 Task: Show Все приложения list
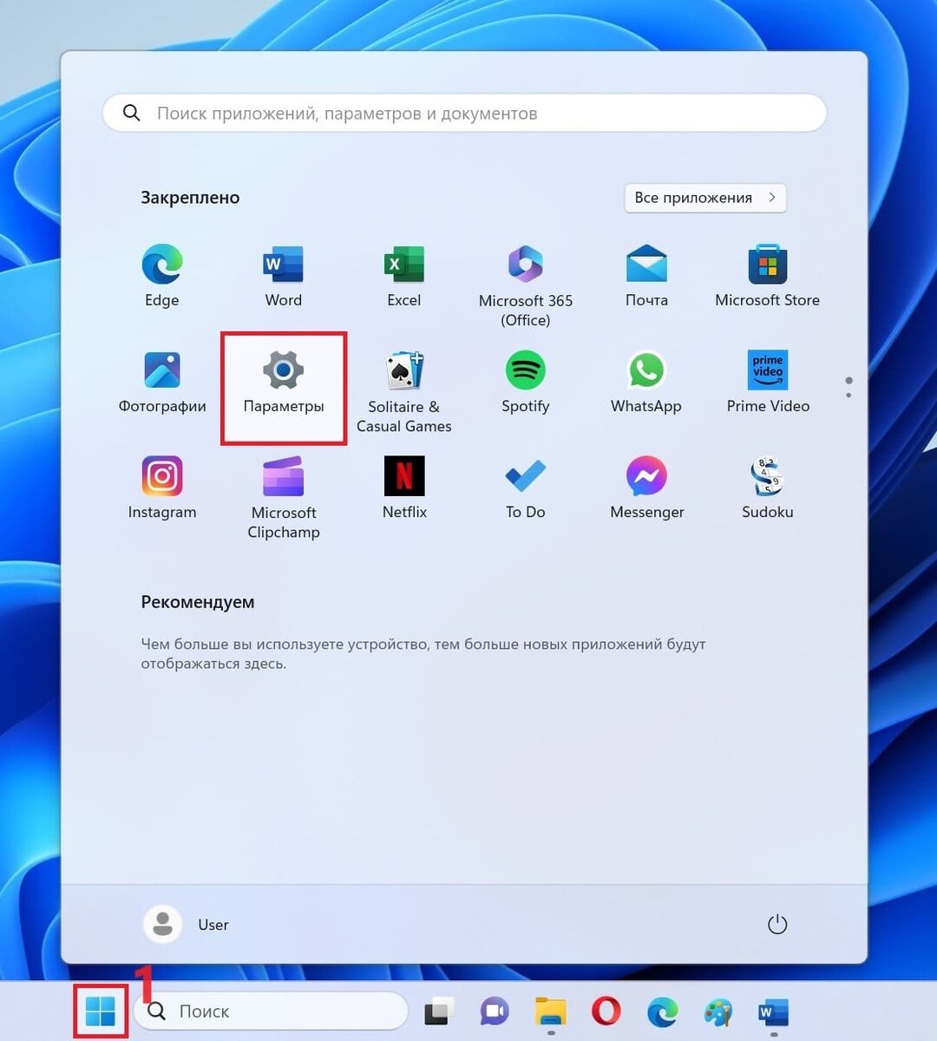click(705, 198)
